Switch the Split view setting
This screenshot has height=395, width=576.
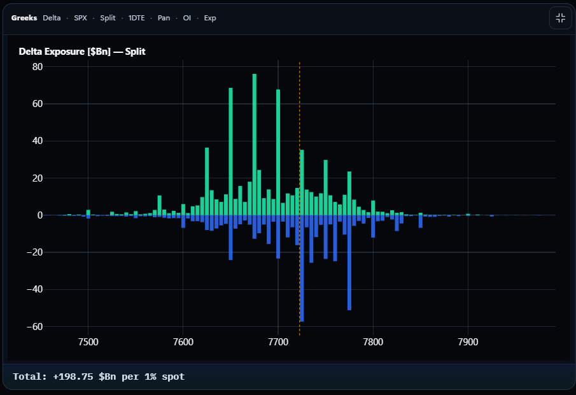coord(108,18)
